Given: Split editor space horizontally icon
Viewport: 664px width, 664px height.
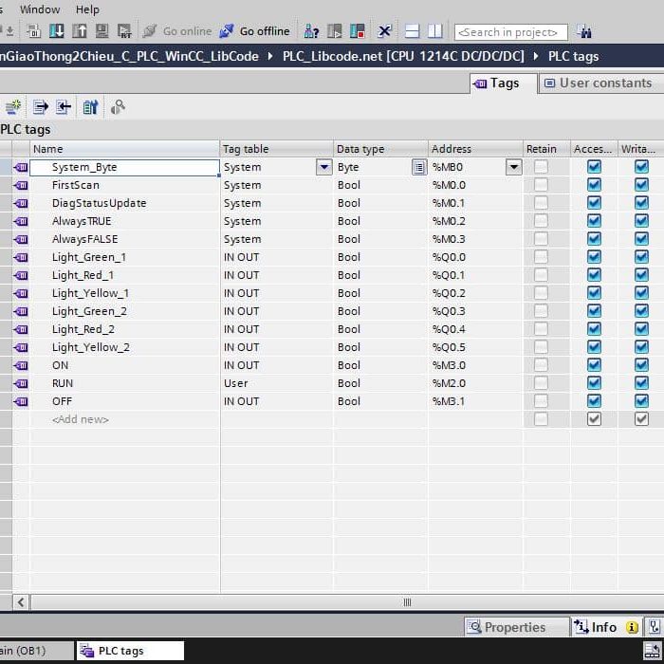Looking at the screenshot, I should 412,31.
